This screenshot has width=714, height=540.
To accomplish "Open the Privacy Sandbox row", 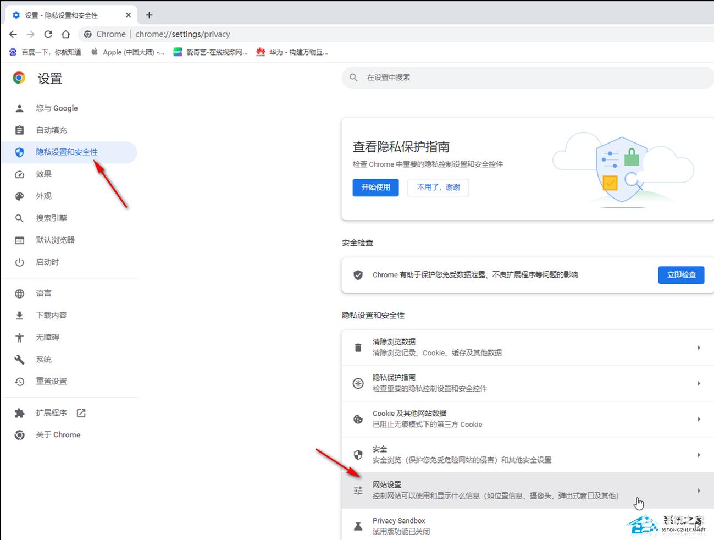I will point(528,525).
